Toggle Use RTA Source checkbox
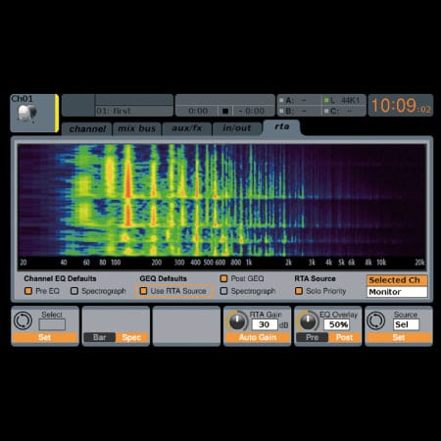This screenshot has height=441, width=441. (143, 291)
